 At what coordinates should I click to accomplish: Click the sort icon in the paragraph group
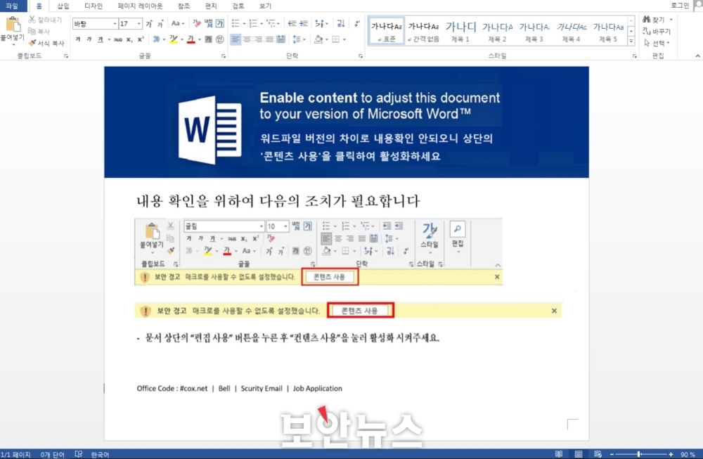(341, 23)
